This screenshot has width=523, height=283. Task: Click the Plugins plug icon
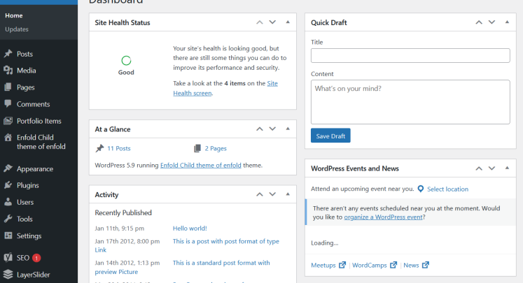pos(8,185)
